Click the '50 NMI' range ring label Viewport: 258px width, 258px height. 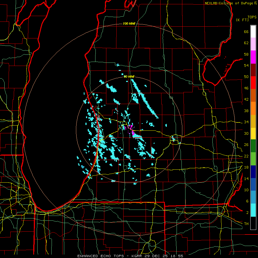pos(129,77)
